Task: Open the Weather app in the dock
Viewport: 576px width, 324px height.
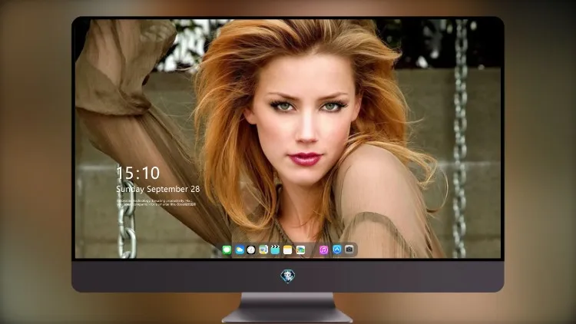Action: click(240, 250)
